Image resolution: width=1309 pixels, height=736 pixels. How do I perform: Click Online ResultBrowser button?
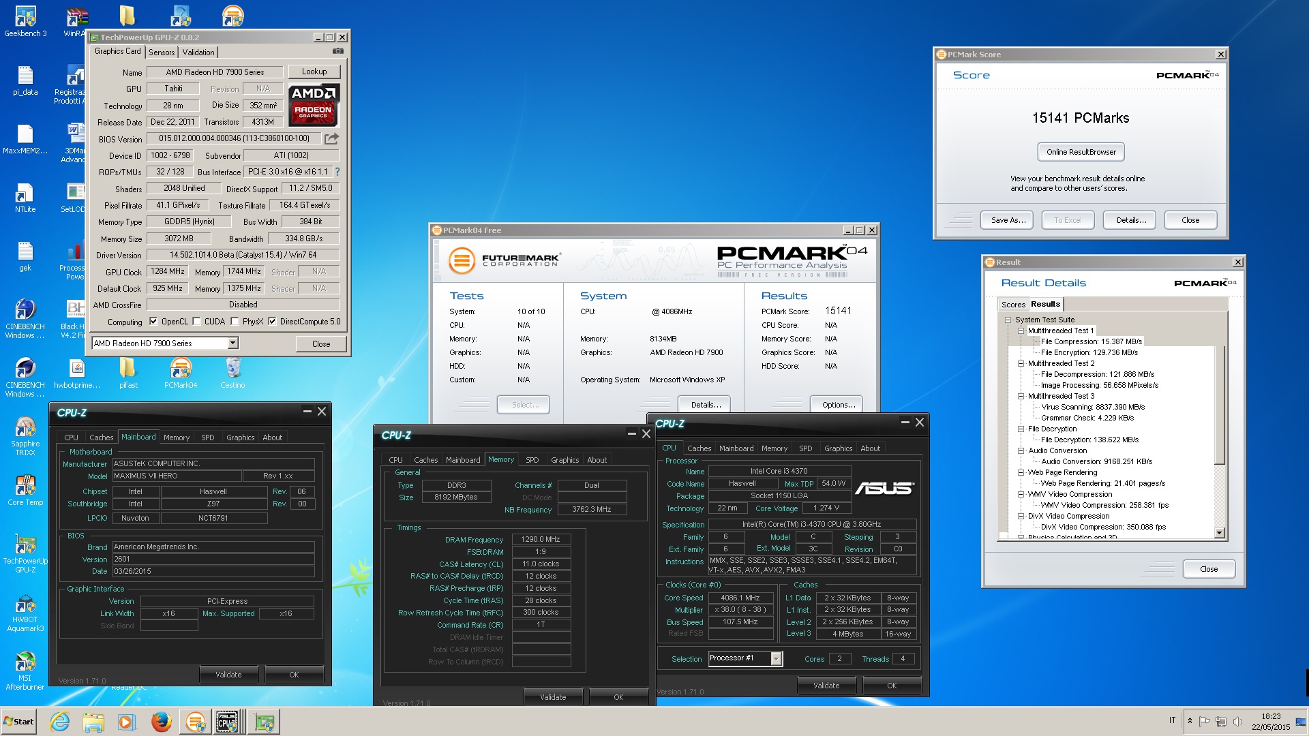point(1081,152)
